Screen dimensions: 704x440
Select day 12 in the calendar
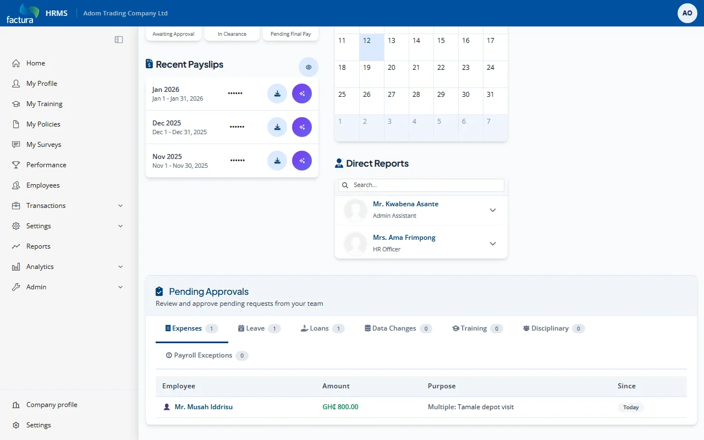point(372,47)
